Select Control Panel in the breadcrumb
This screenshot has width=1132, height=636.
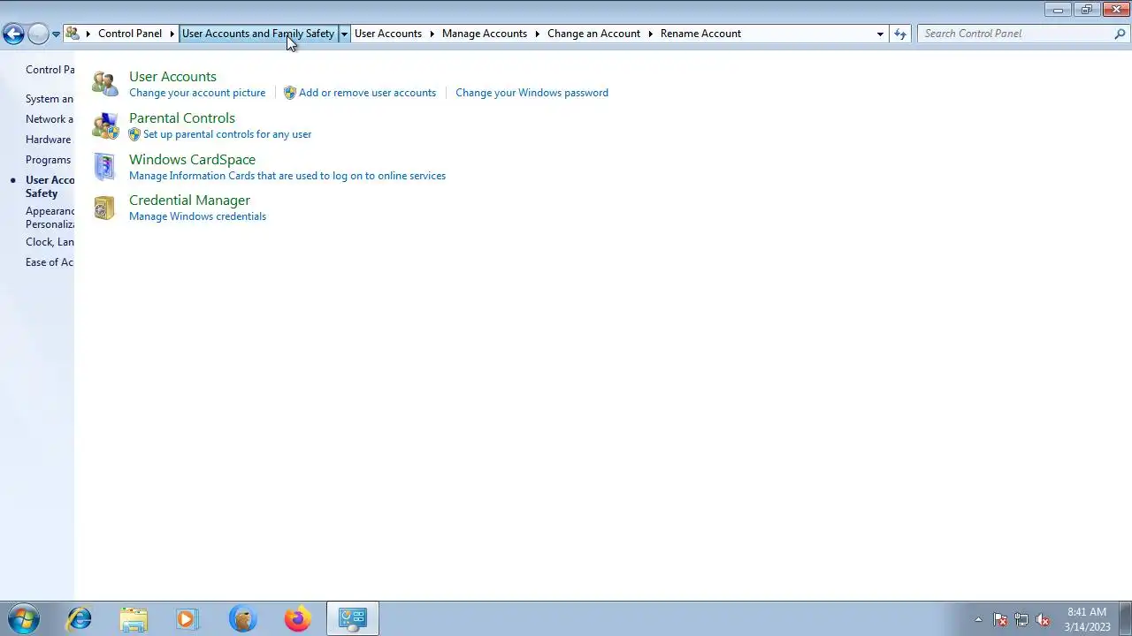tap(130, 34)
